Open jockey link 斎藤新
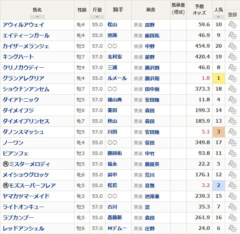The image size is (240, 234). pyautogui.click(x=115, y=218)
